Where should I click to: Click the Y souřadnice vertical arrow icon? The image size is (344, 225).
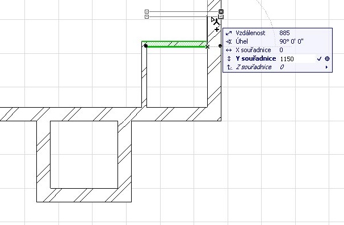(229, 59)
